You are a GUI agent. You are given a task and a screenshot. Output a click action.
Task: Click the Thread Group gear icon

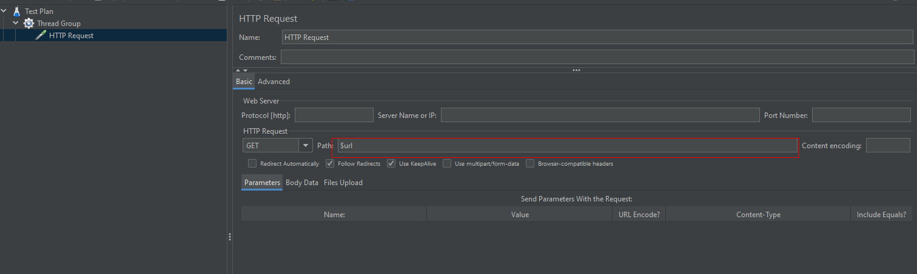[29, 24]
